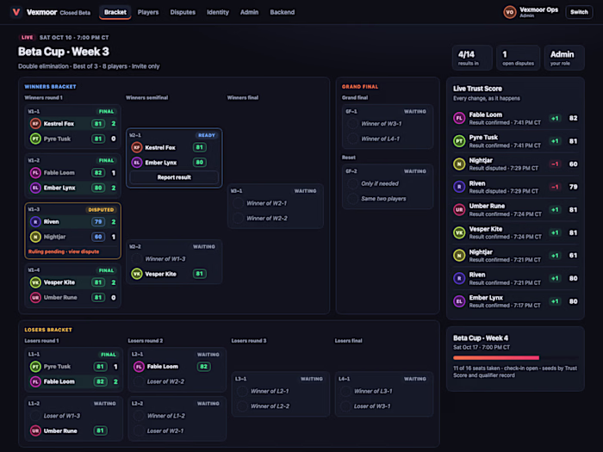Click Nightjar -1 change on 7:29 PM entry

coord(555,164)
